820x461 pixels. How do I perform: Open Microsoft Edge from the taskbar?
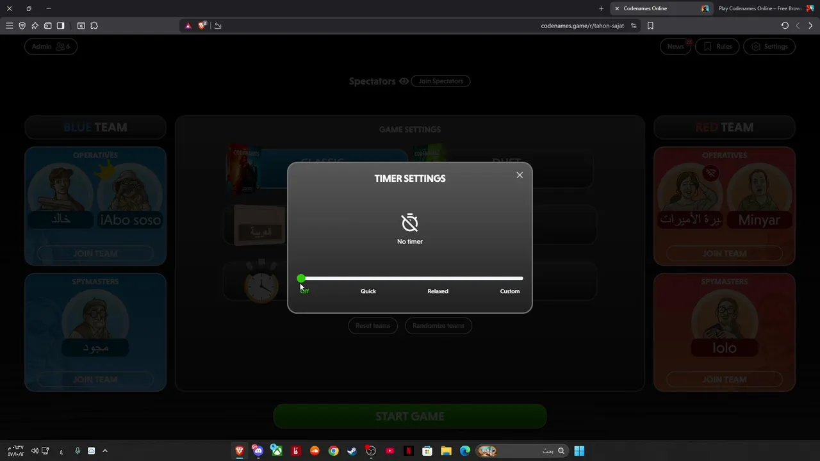pyautogui.click(x=465, y=451)
